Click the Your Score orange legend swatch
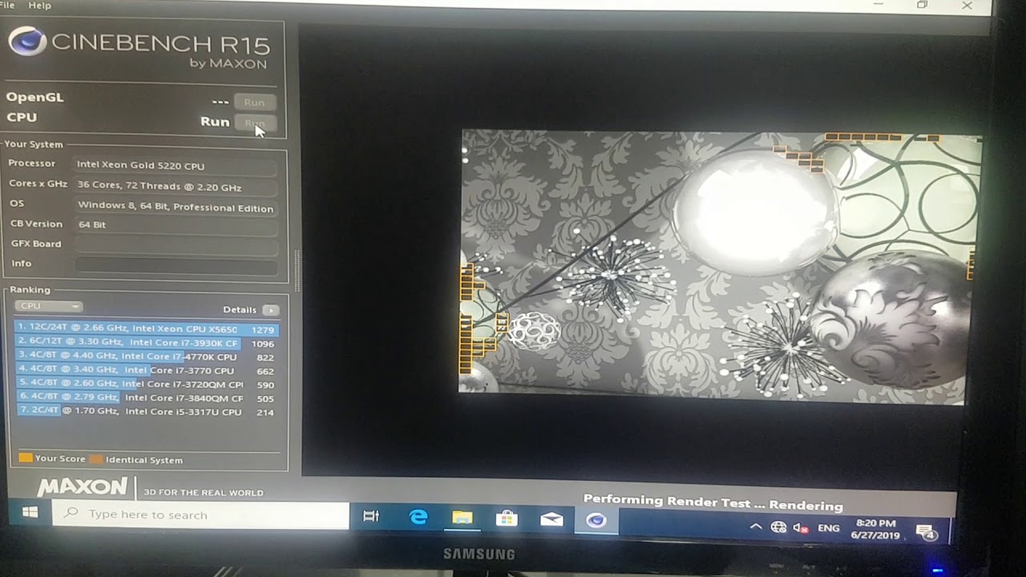Viewport: 1026px width, 577px height. 26,458
